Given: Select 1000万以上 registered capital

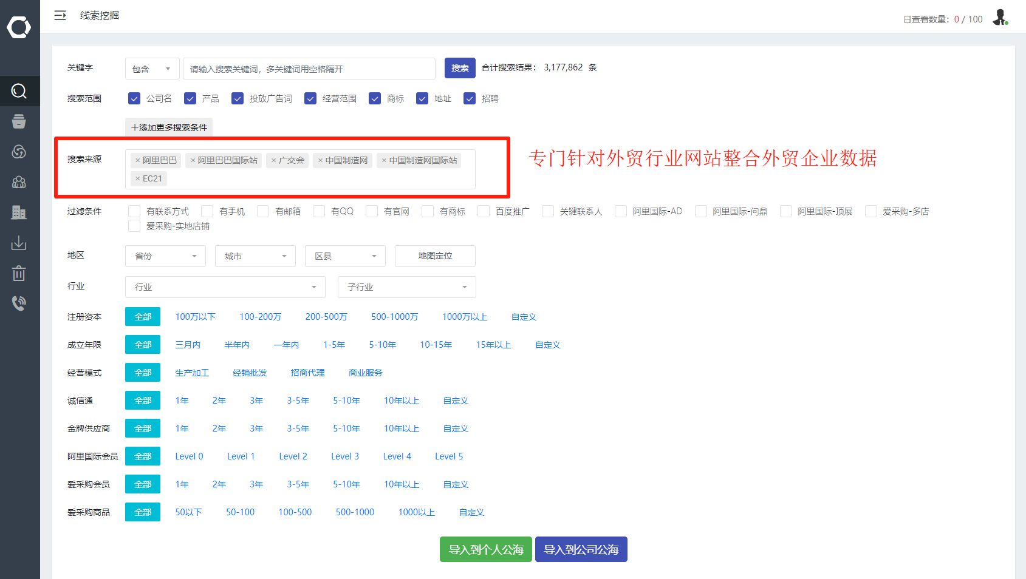Looking at the screenshot, I should pos(465,317).
